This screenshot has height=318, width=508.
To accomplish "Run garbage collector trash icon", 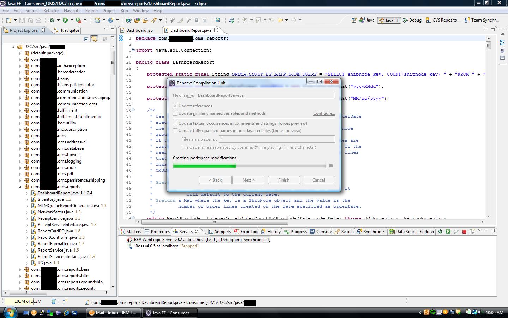I will click(x=54, y=301).
